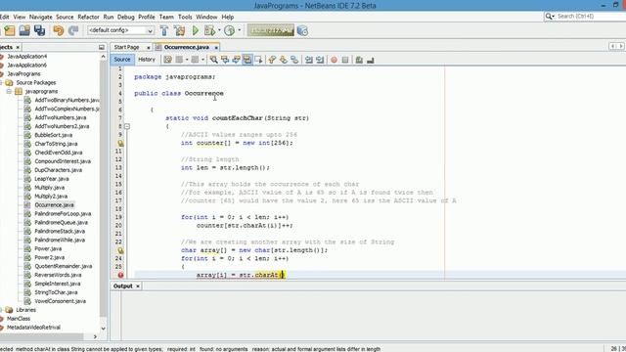This screenshot has height=352, width=626.
Task: Click Shift Line Left icon
Action: point(309,60)
